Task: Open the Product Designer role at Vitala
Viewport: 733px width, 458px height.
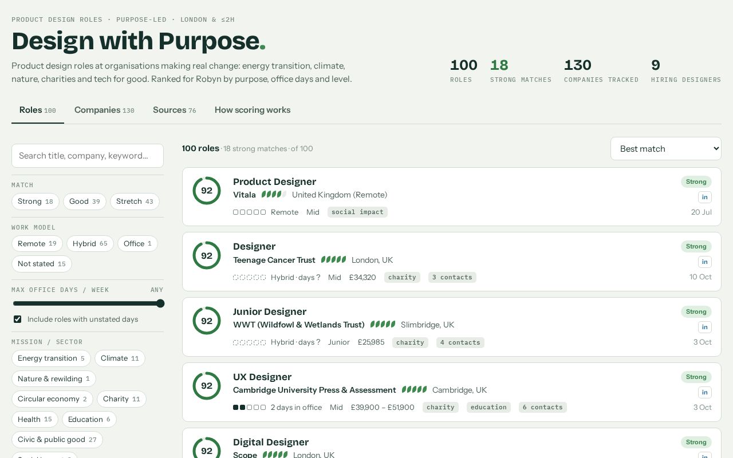Action: 274,182
